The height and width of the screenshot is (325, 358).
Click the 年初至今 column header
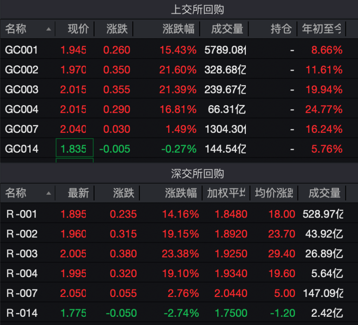[x=322, y=29]
